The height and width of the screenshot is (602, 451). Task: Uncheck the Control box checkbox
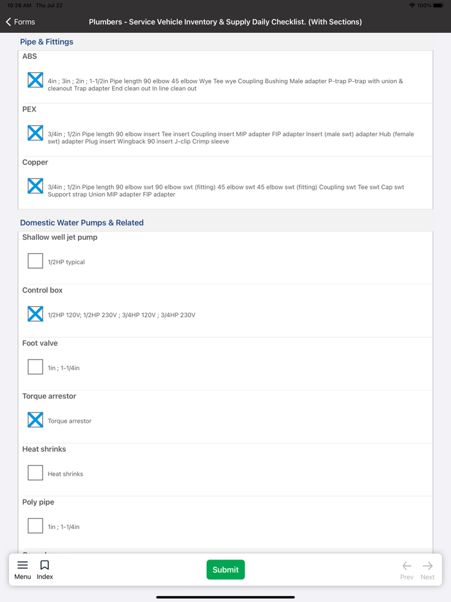click(x=35, y=314)
